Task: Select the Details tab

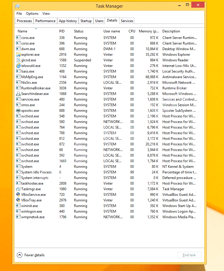Action: click(112, 20)
